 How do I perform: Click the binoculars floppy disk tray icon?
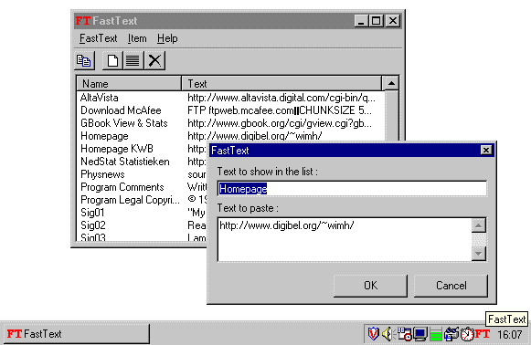pyautogui.click(x=451, y=334)
